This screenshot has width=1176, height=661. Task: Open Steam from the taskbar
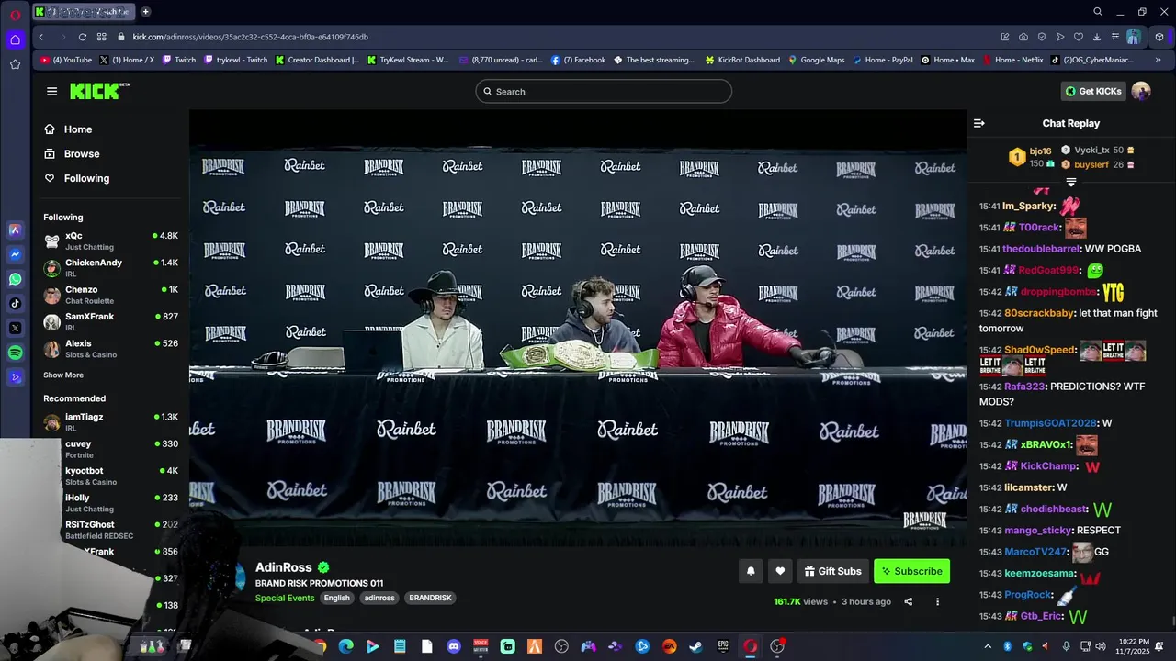pyautogui.click(x=696, y=646)
